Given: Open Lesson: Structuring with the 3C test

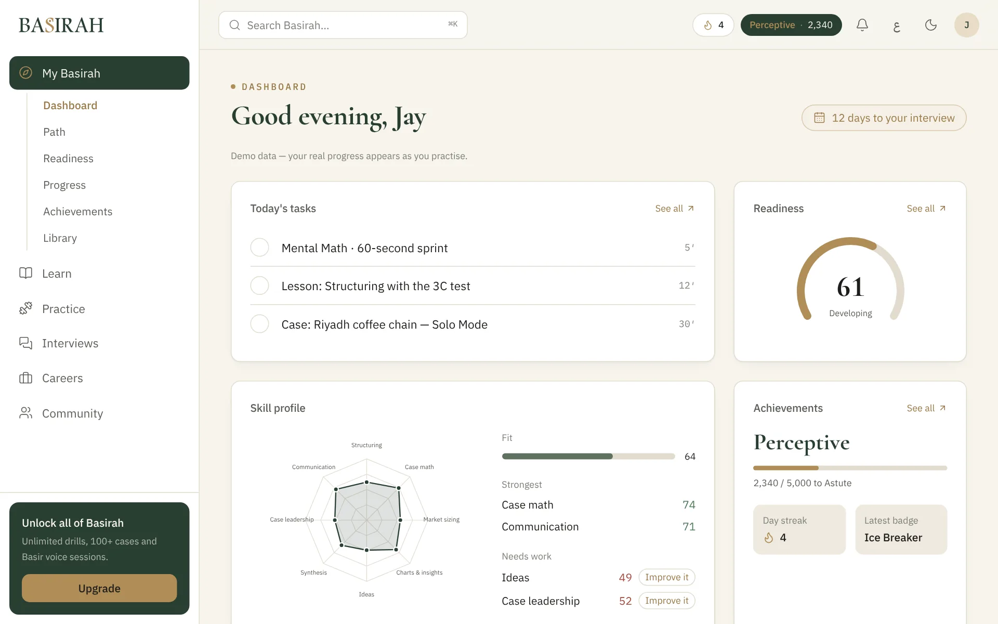Looking at the screenshot, I should [472, 285].
